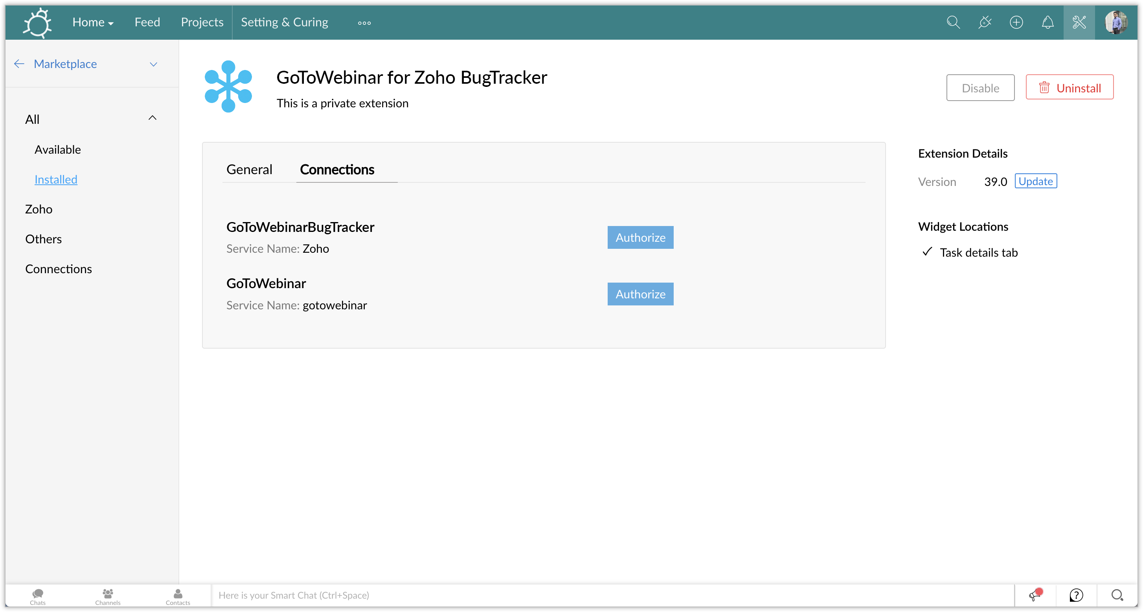Viewport: 1143px width, 612px height.
Task: Open the user profile avatar
Action: [x=1116, y=23]
